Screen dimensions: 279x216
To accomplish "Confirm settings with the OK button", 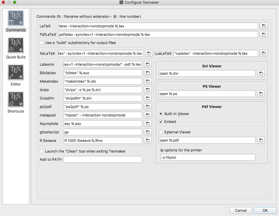I will tap(265, 210).
